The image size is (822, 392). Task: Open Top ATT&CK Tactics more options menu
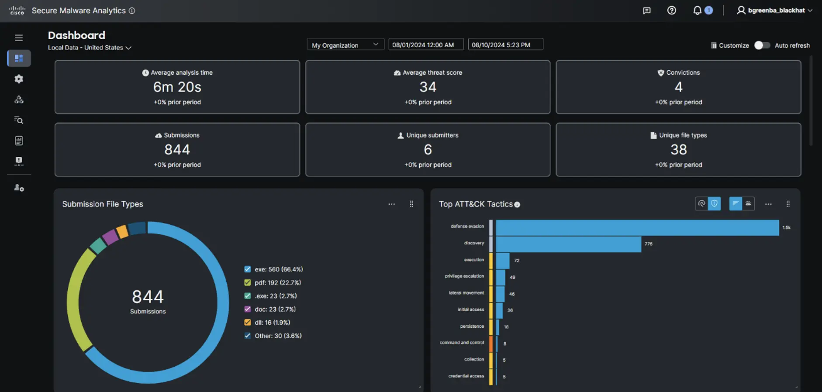[x=768, y=204]
